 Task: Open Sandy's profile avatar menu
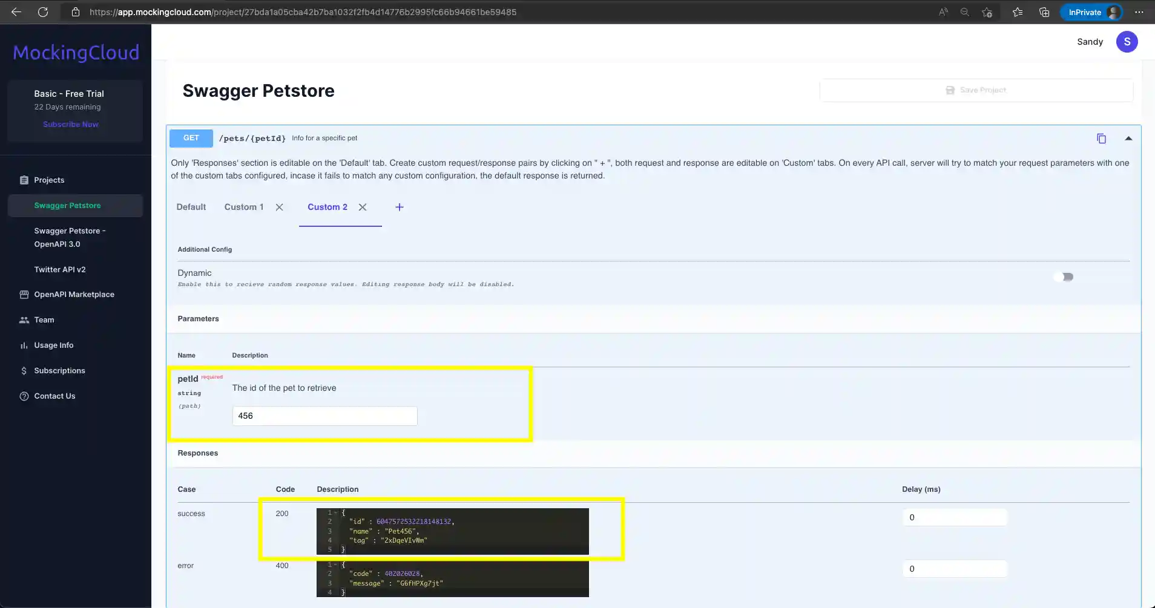pos(1127,42)
